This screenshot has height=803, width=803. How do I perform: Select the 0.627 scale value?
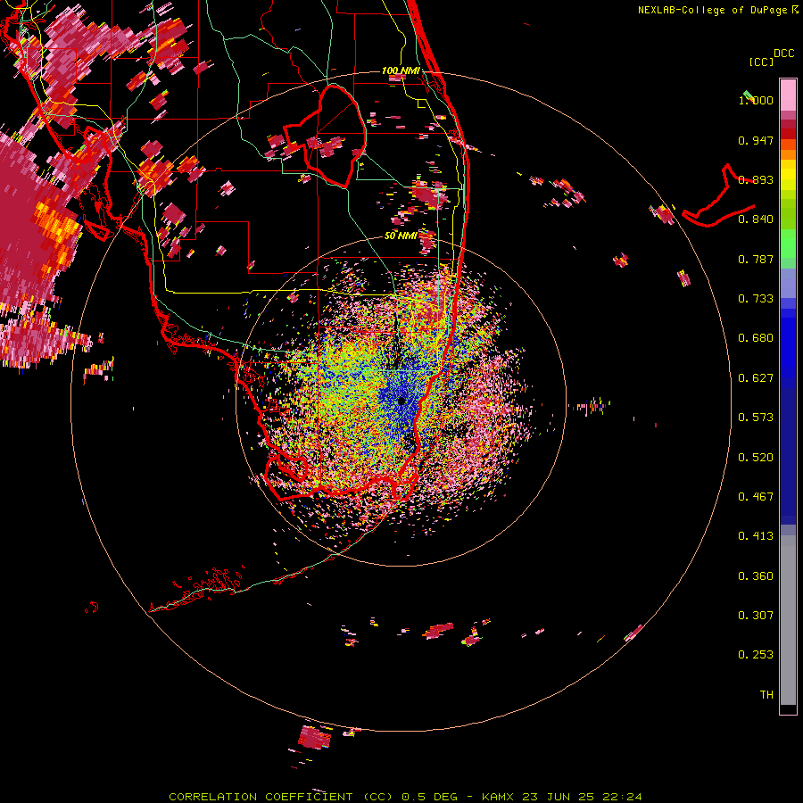click(x=756, y=378)
